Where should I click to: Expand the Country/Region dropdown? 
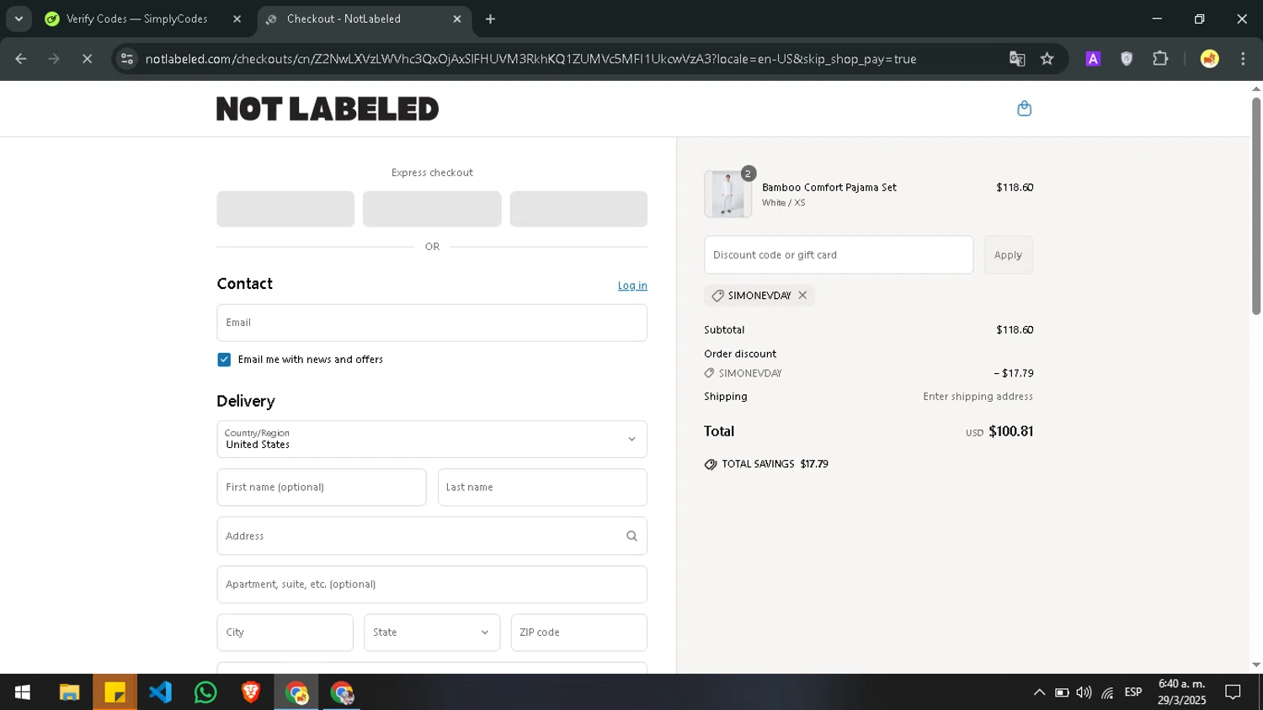[432, 439]
